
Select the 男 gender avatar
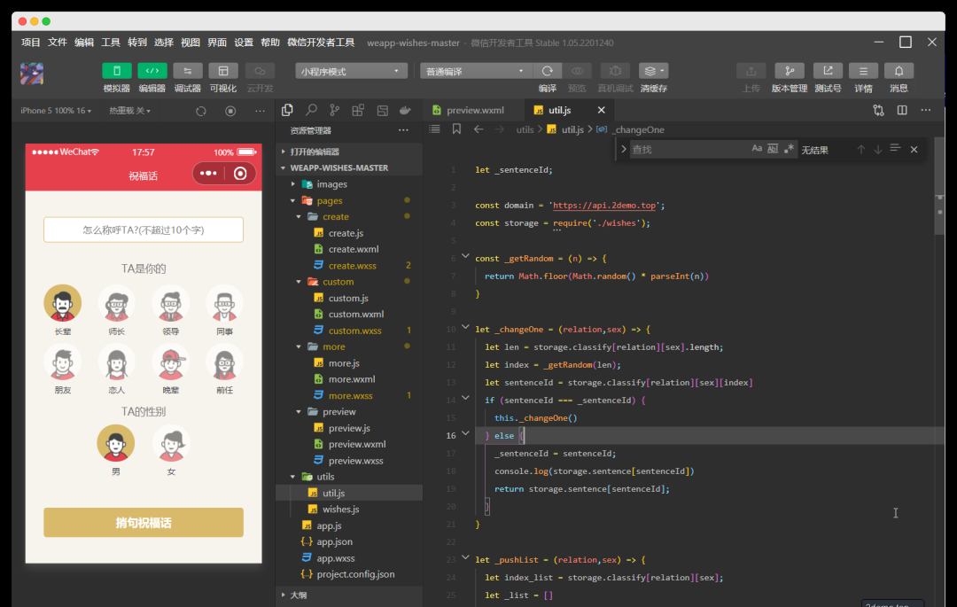click(116, 443)
